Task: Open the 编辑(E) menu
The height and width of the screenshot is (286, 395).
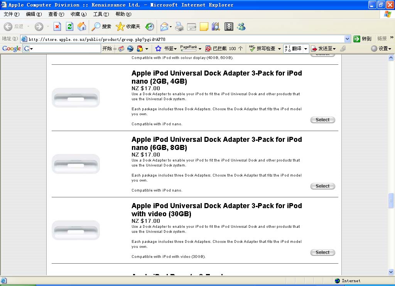Action: click(x=34, y=14)
